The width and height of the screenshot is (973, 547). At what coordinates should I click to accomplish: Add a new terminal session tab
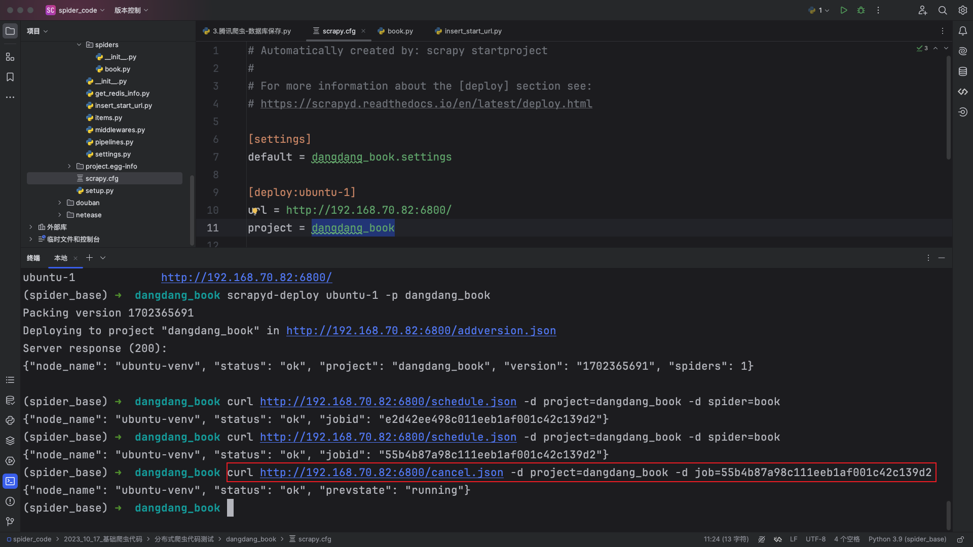90,258
